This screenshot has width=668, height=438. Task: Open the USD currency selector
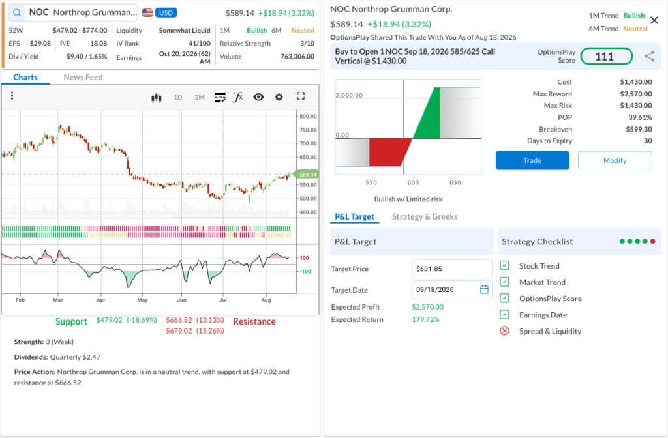click(166, 13)
